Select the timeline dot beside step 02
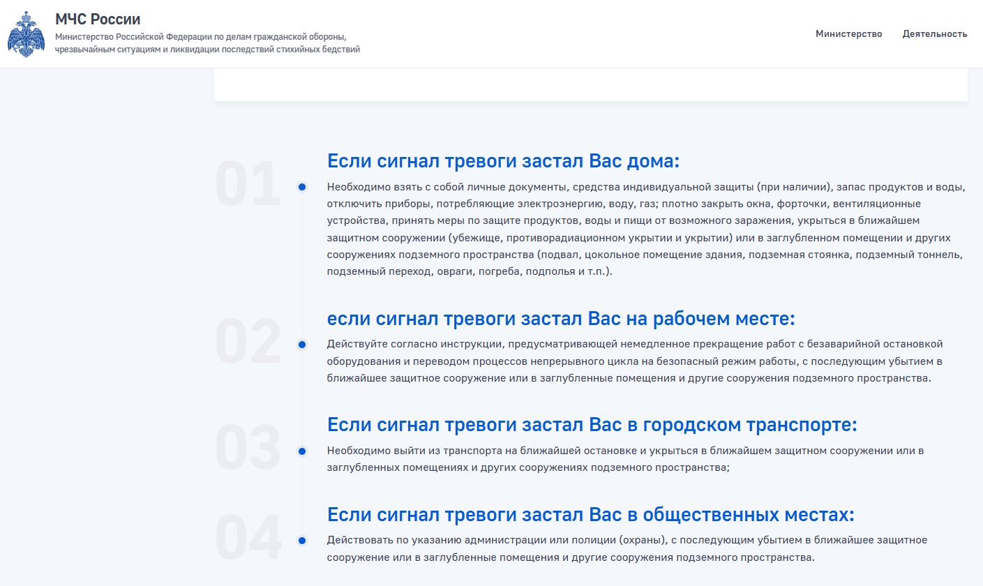983x586 pixels. pyautogui.click(x=302, y=345)
